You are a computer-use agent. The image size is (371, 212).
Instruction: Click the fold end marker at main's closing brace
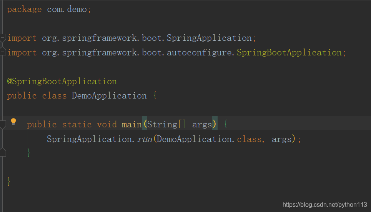[x=3, y=152]
